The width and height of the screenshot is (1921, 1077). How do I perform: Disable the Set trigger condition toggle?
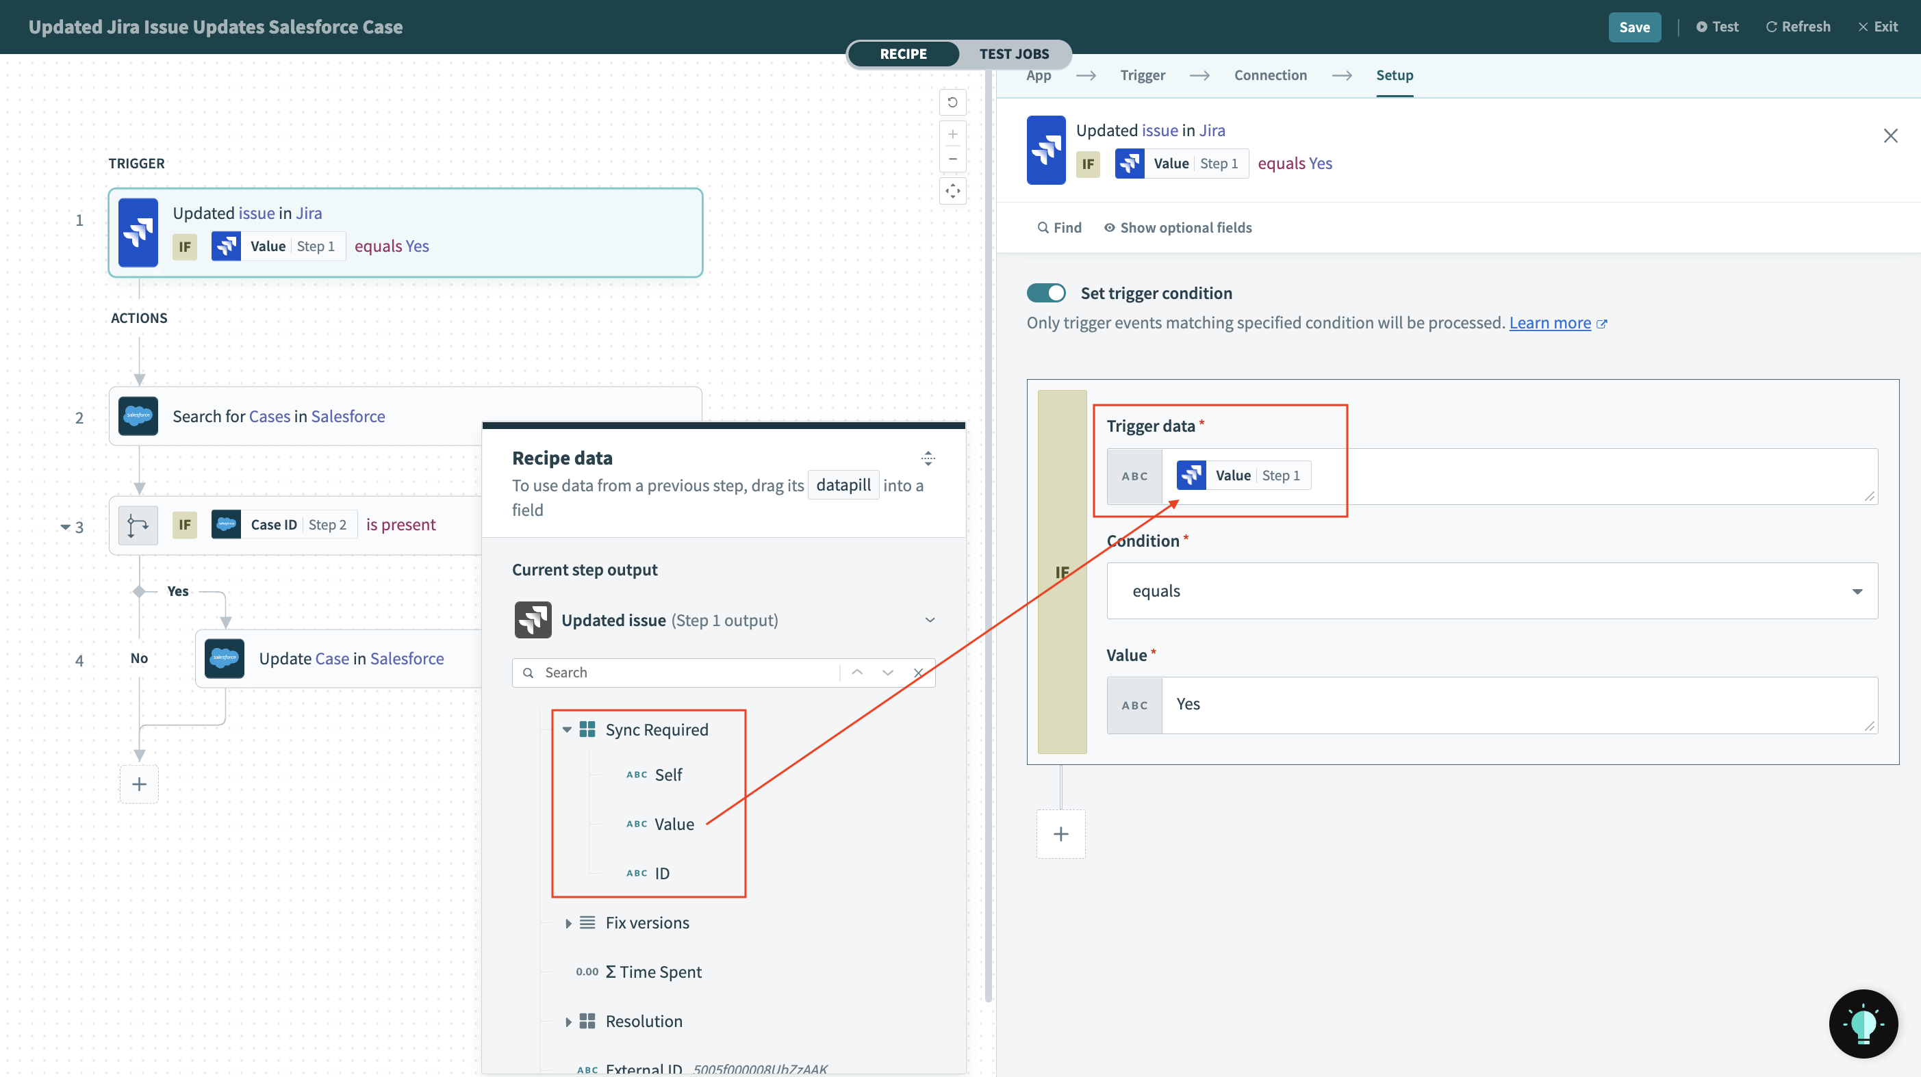(1046, 292)
